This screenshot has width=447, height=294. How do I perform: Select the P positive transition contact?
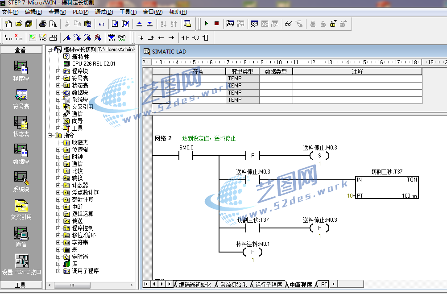coord(253,156)
